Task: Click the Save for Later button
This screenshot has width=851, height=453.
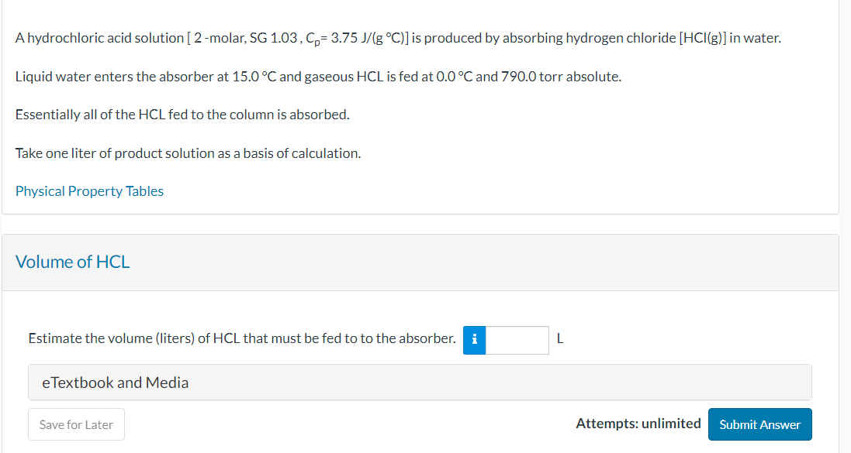Action: click(x=76, y=424)
